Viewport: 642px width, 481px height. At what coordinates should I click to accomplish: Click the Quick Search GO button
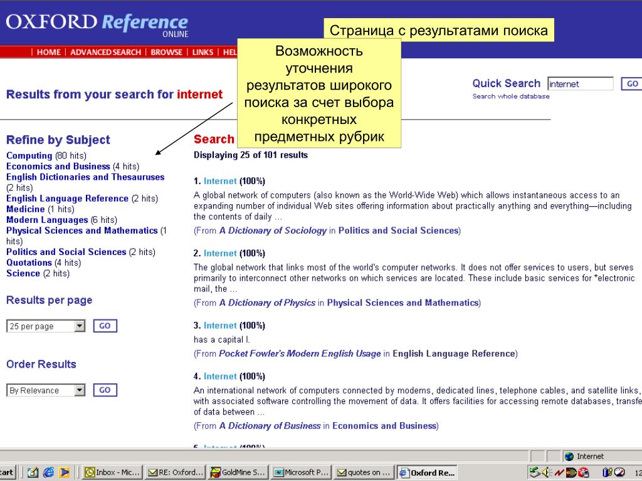tap(632, 84)
